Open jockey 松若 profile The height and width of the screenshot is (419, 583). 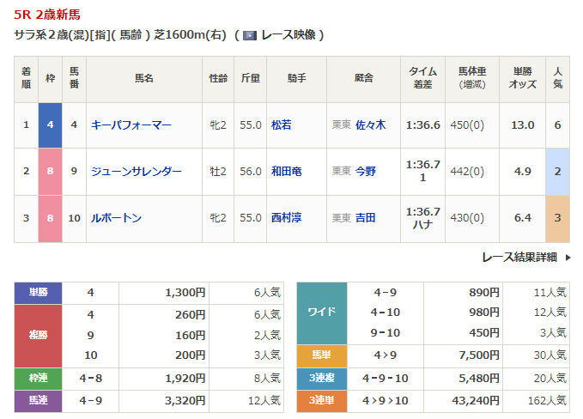tap(281, 124)
